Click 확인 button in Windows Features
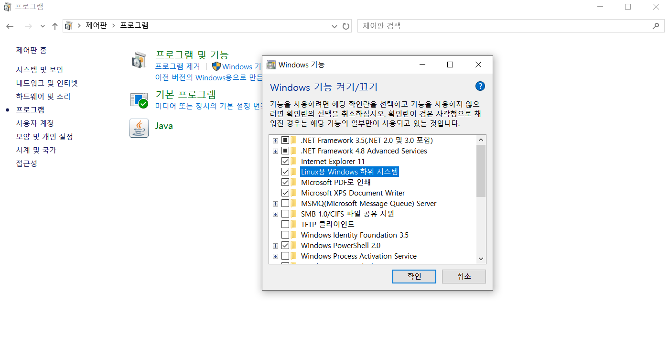 [414, 276]
